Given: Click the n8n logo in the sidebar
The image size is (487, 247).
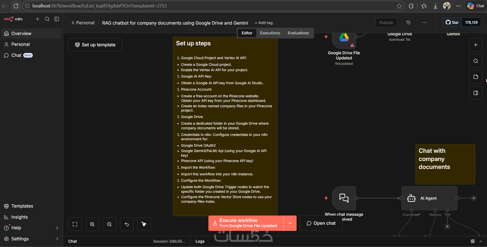Looking at the screenshot, I should tap(13, 19).
